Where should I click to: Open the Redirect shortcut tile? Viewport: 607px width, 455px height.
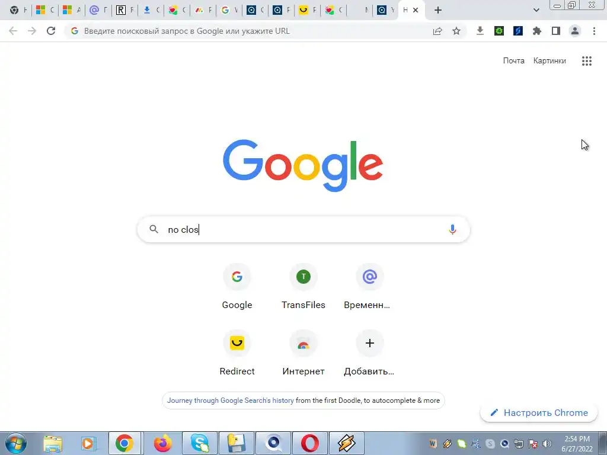[x=237, y=353]
